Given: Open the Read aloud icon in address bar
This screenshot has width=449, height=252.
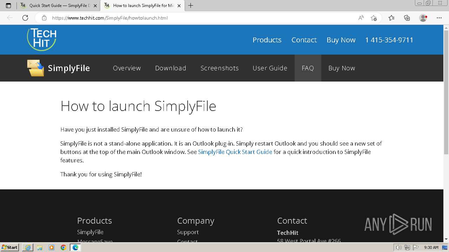Looking at the screenshot, I should tap(361, 18).
